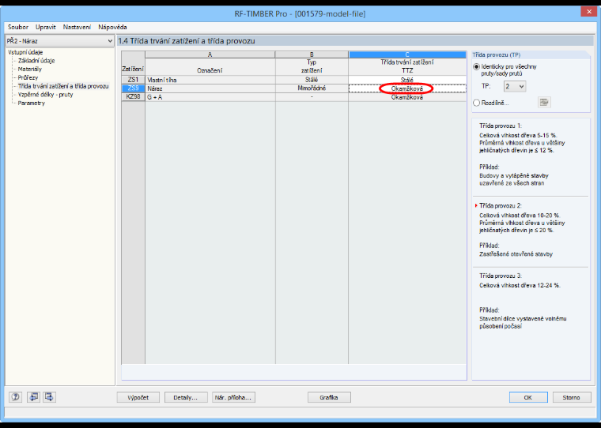This screenshot has height=428, width=601.
Task: Click the 'Třída provozu 2:' heading
Action: click(501, 205)
